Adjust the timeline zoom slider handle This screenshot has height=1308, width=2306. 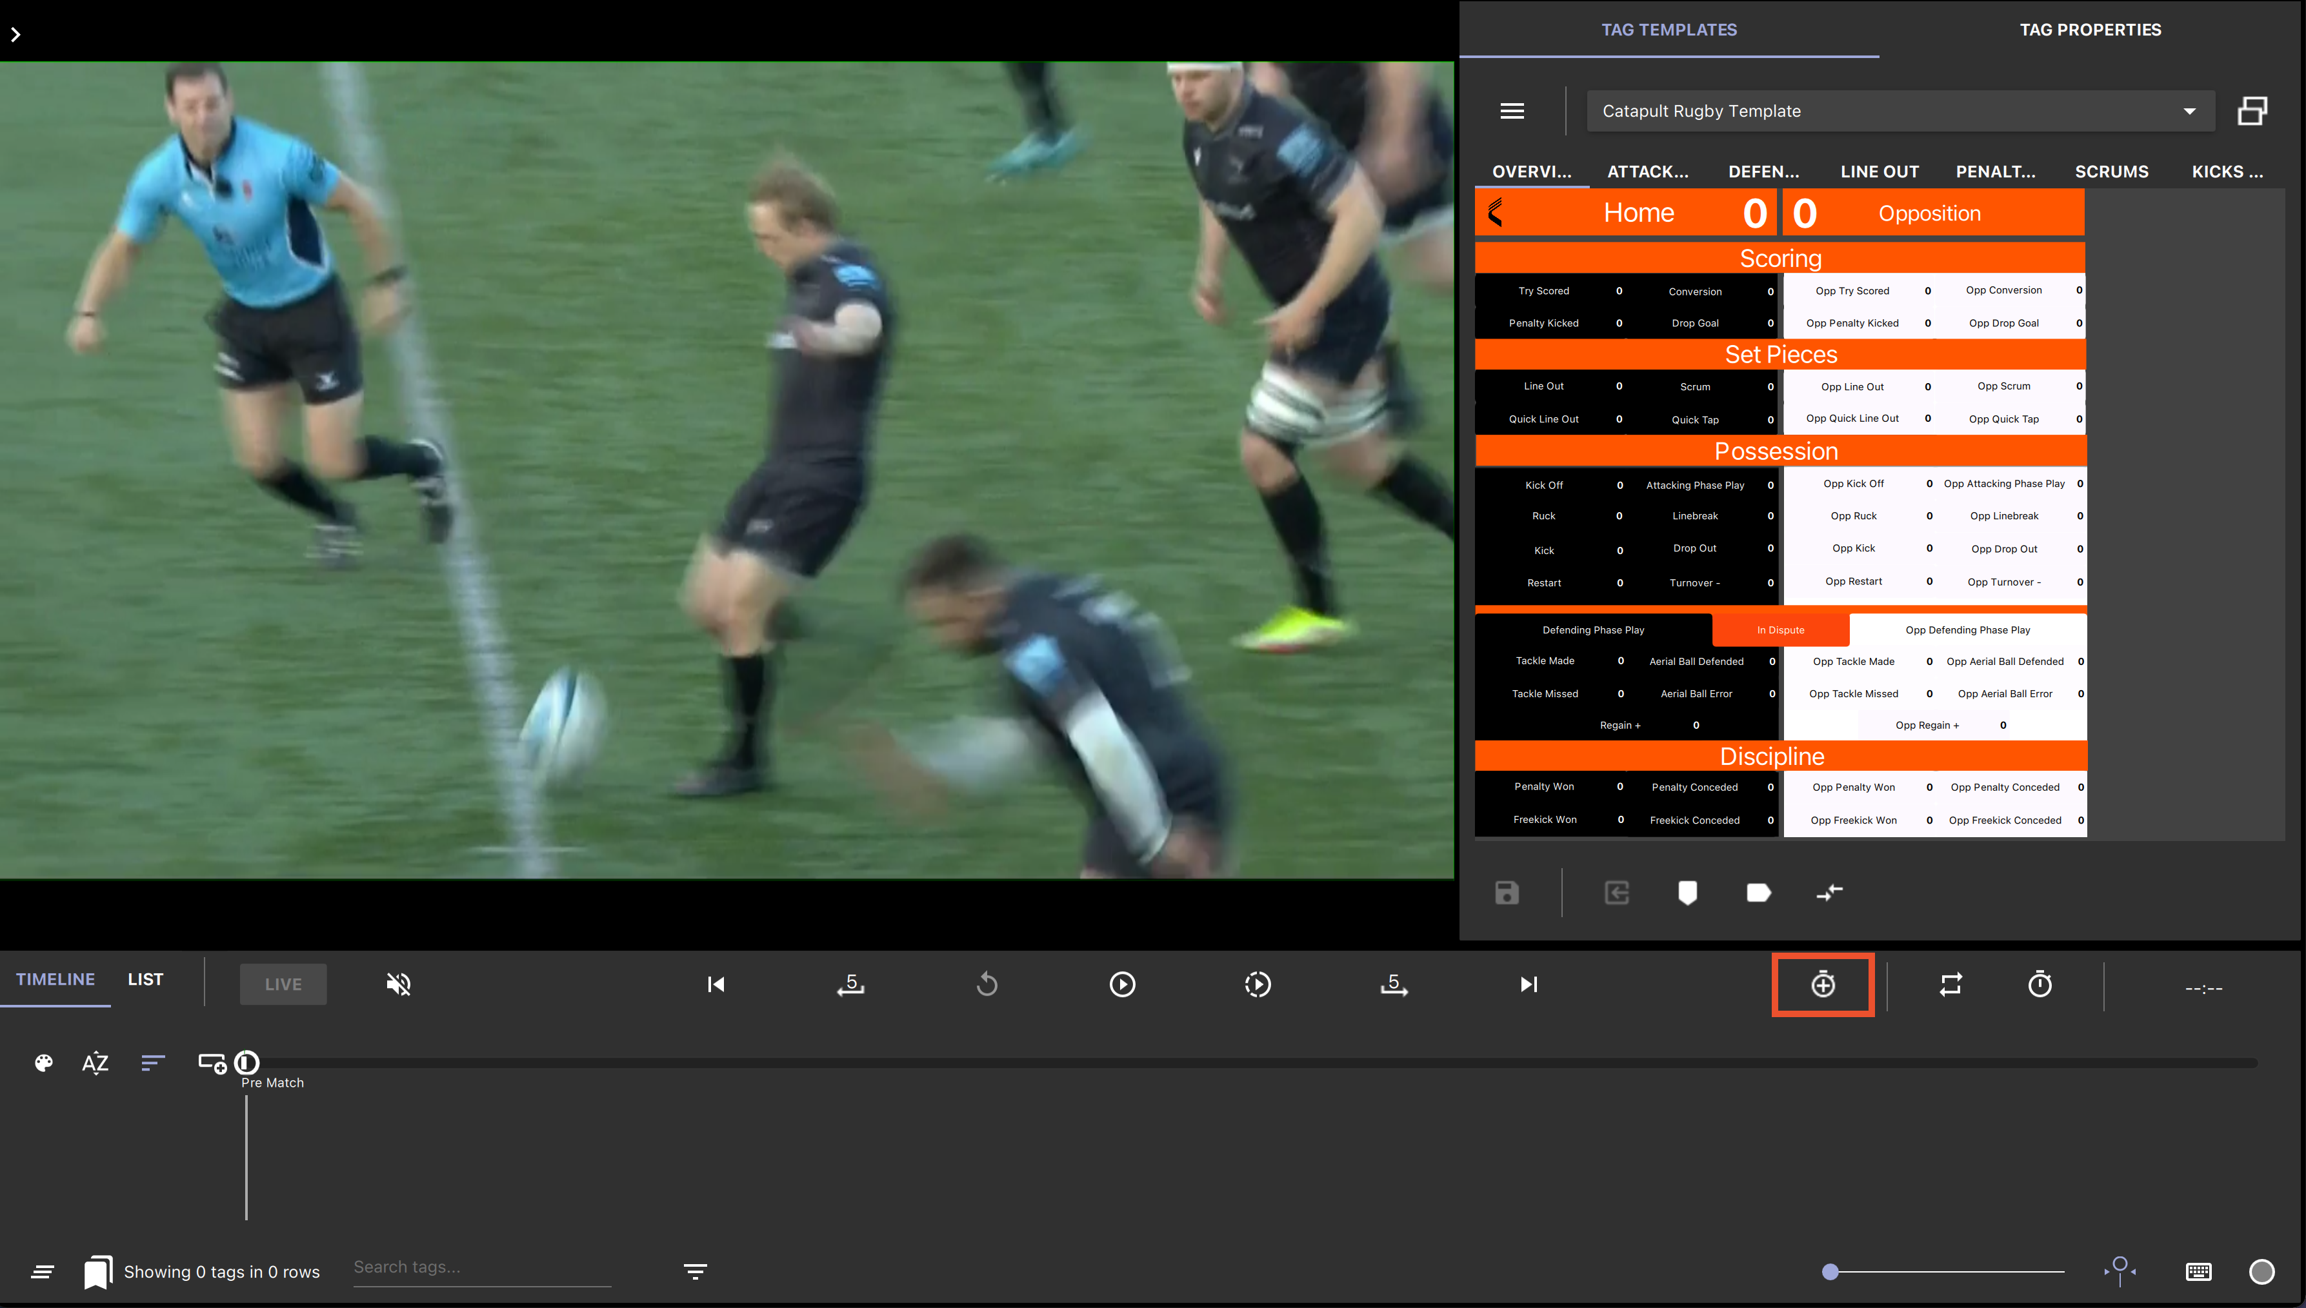click(x=1830, y=1271)
